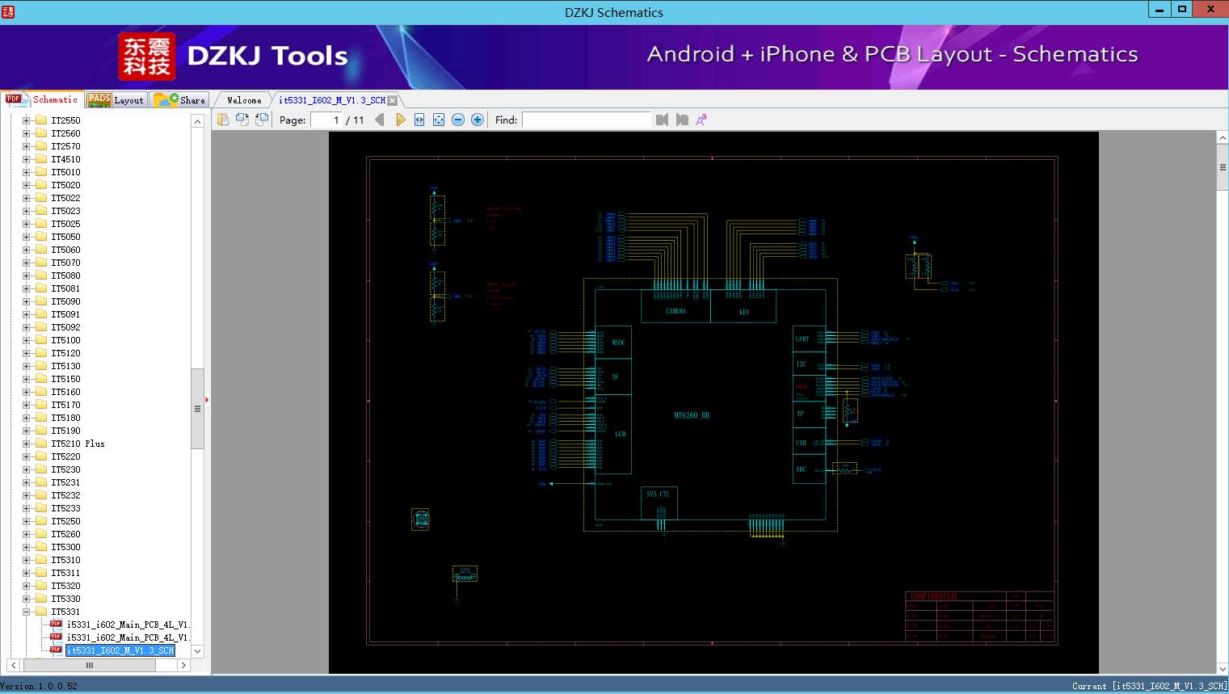Click the fit page icon
Image resolution: width=1229 pixels, height=694 pixels.
pyautogui.click(x=439, y=120)
